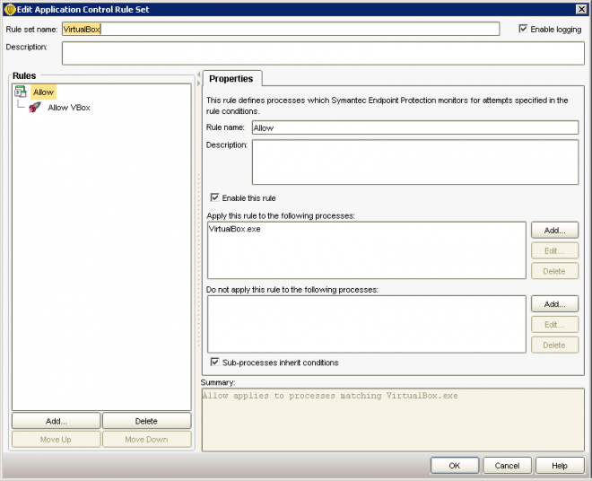Edit the excluded process entry
The height and width of the screenshot is (481, 592).
tap(554, 324)
